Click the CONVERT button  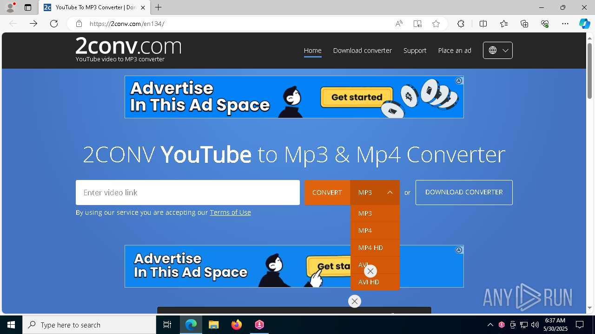coord(327,193)
